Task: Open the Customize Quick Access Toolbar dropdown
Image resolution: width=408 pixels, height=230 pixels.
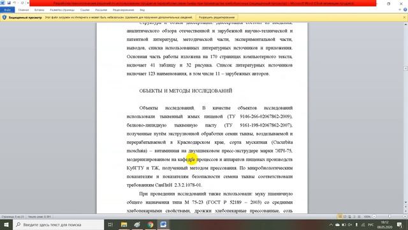Action: coord(27,3)
